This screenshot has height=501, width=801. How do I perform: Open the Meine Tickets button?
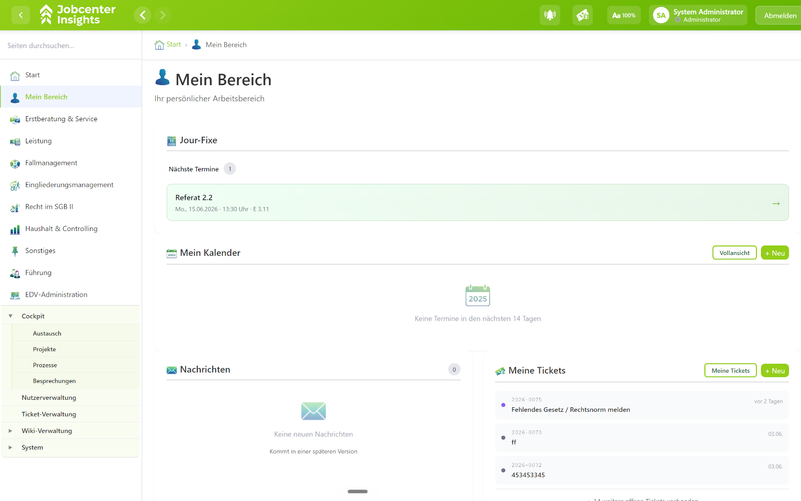click(730, 371)
